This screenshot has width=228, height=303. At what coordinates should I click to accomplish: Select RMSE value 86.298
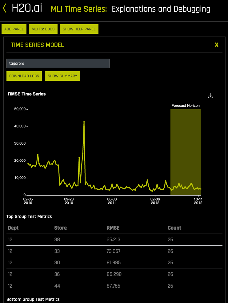coord(114,274)
